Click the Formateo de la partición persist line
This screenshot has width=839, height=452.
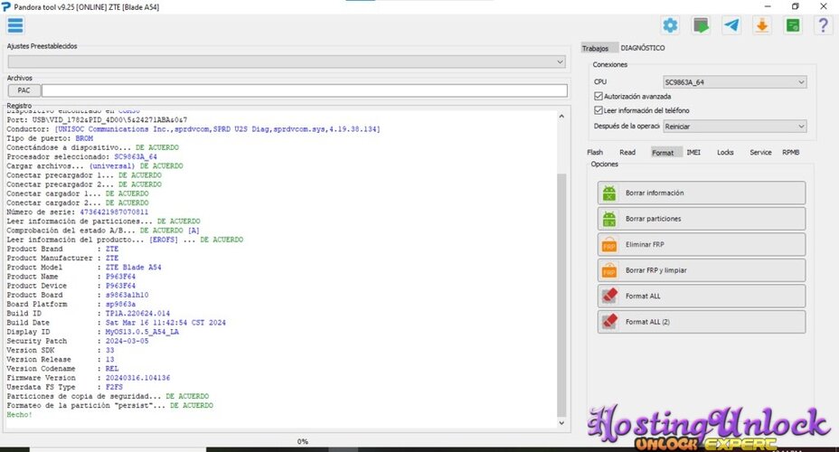109,406
